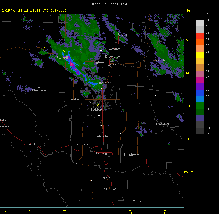Click the asterisk marker above Limestone label
Viewport: 219px width, 214px height.
pos(39,88)
